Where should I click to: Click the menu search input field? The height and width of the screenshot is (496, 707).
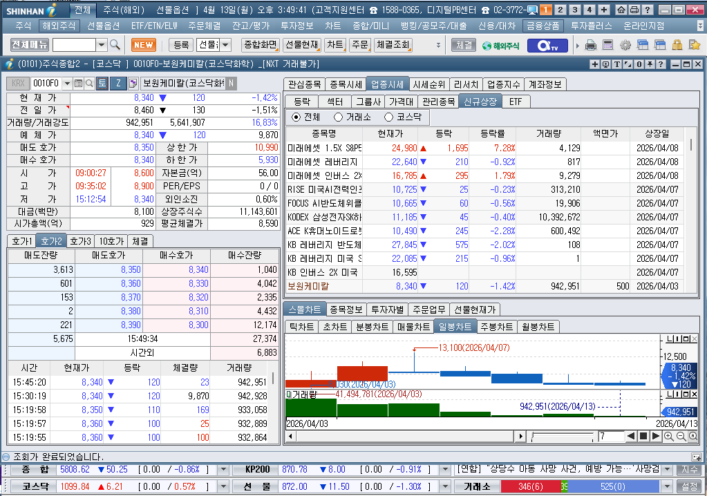point(74,45)
